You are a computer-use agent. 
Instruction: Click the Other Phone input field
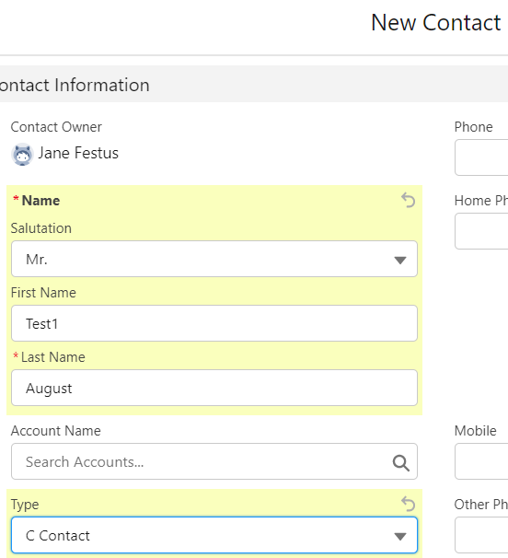point(481,535)
